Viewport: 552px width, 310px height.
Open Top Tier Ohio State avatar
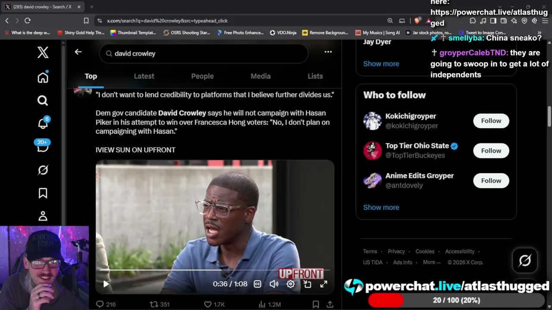pos(372,151)
